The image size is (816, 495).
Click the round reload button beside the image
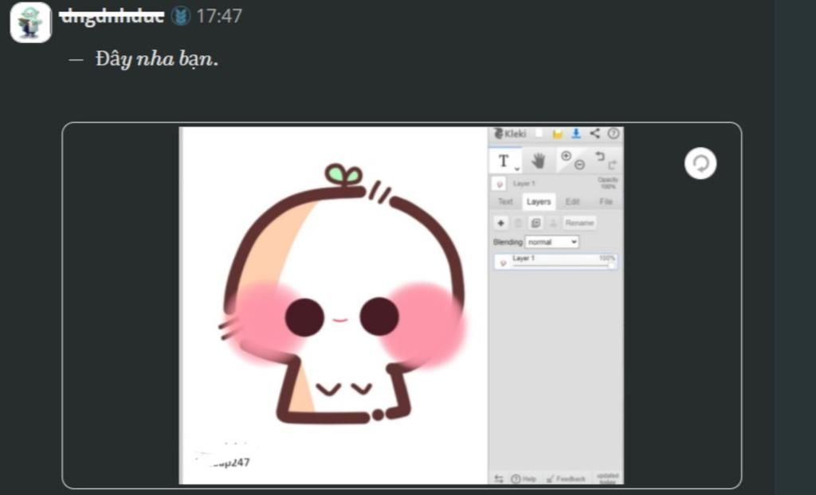click(700, 164)
